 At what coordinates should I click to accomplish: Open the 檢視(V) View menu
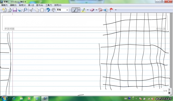point(22,5)
